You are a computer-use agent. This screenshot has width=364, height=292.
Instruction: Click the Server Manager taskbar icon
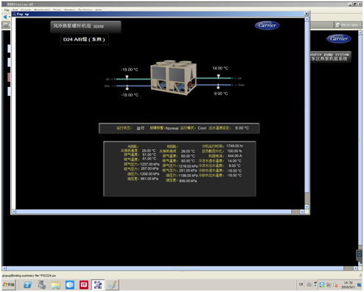pyautogui.click(x=42, y=285)
